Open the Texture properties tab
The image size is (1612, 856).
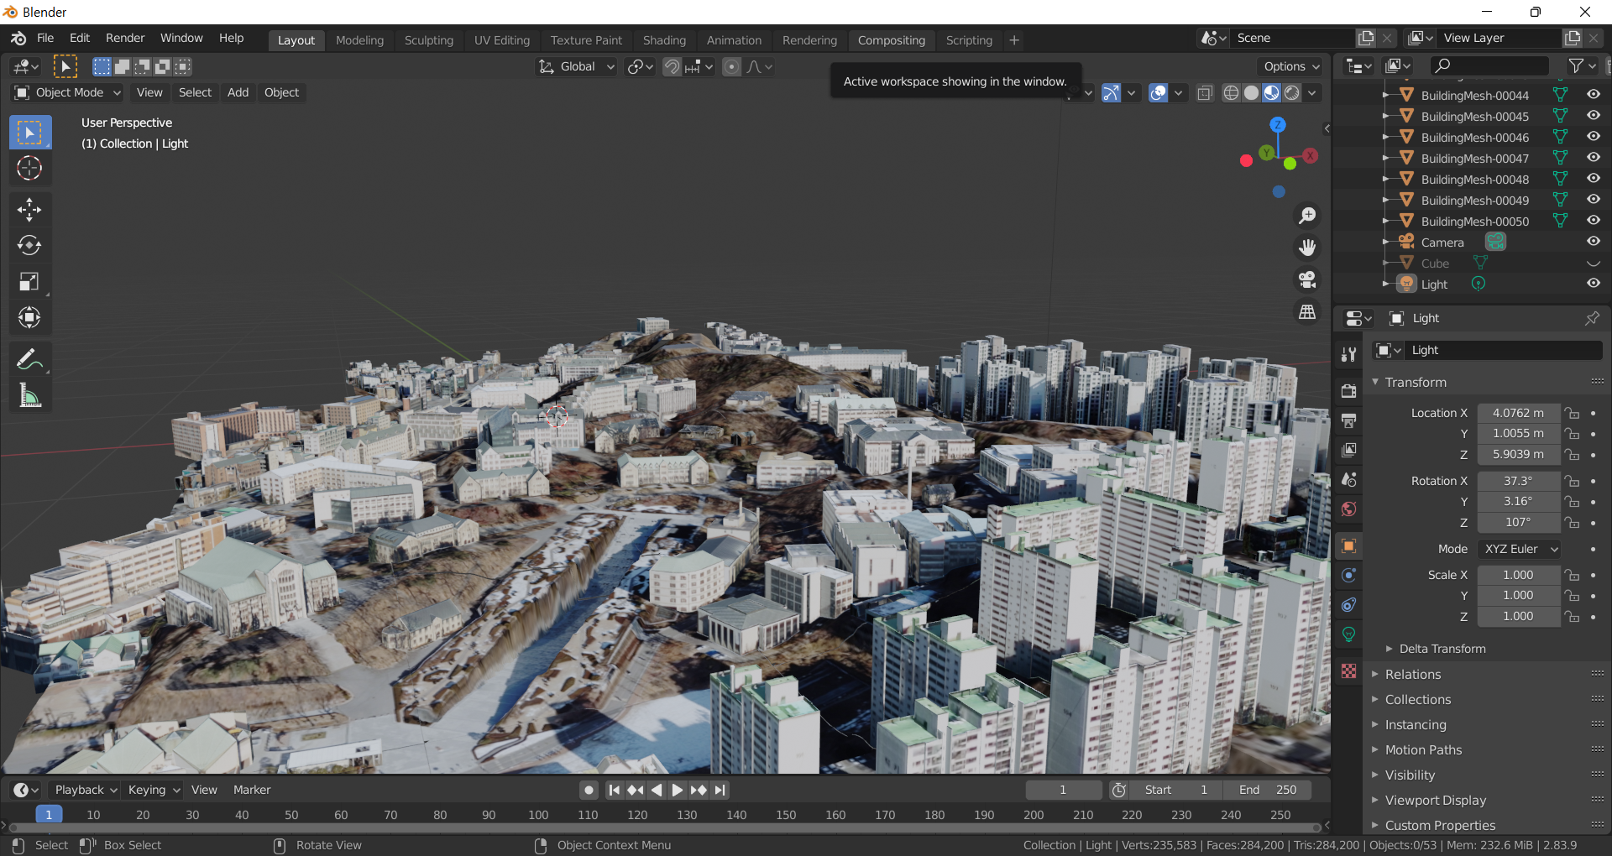[x=1349, y=671]
